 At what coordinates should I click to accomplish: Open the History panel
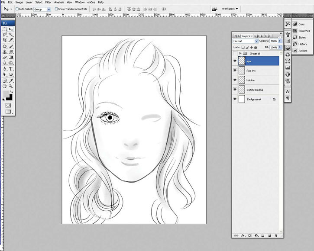tap(302, 44)
